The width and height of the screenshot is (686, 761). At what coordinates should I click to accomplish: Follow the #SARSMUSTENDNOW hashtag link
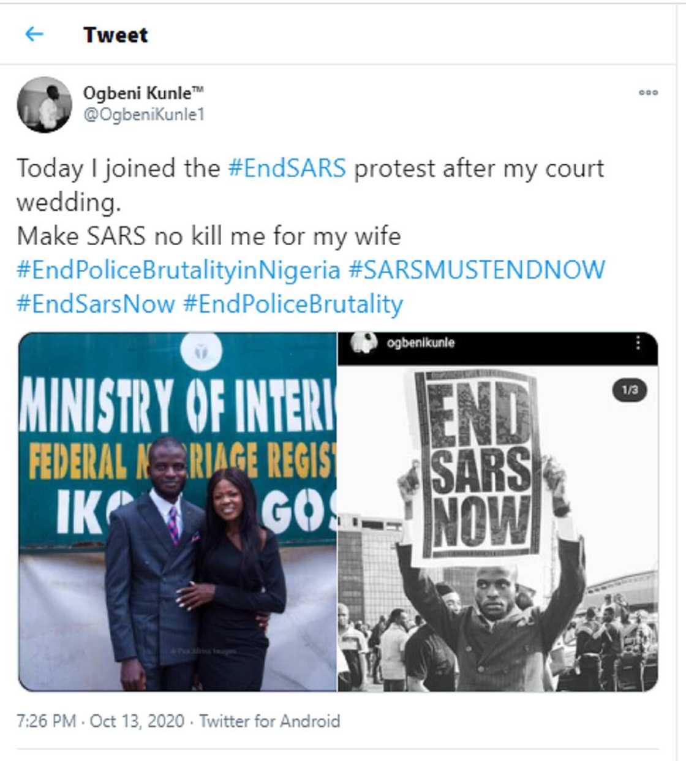(x=477, y=270)
